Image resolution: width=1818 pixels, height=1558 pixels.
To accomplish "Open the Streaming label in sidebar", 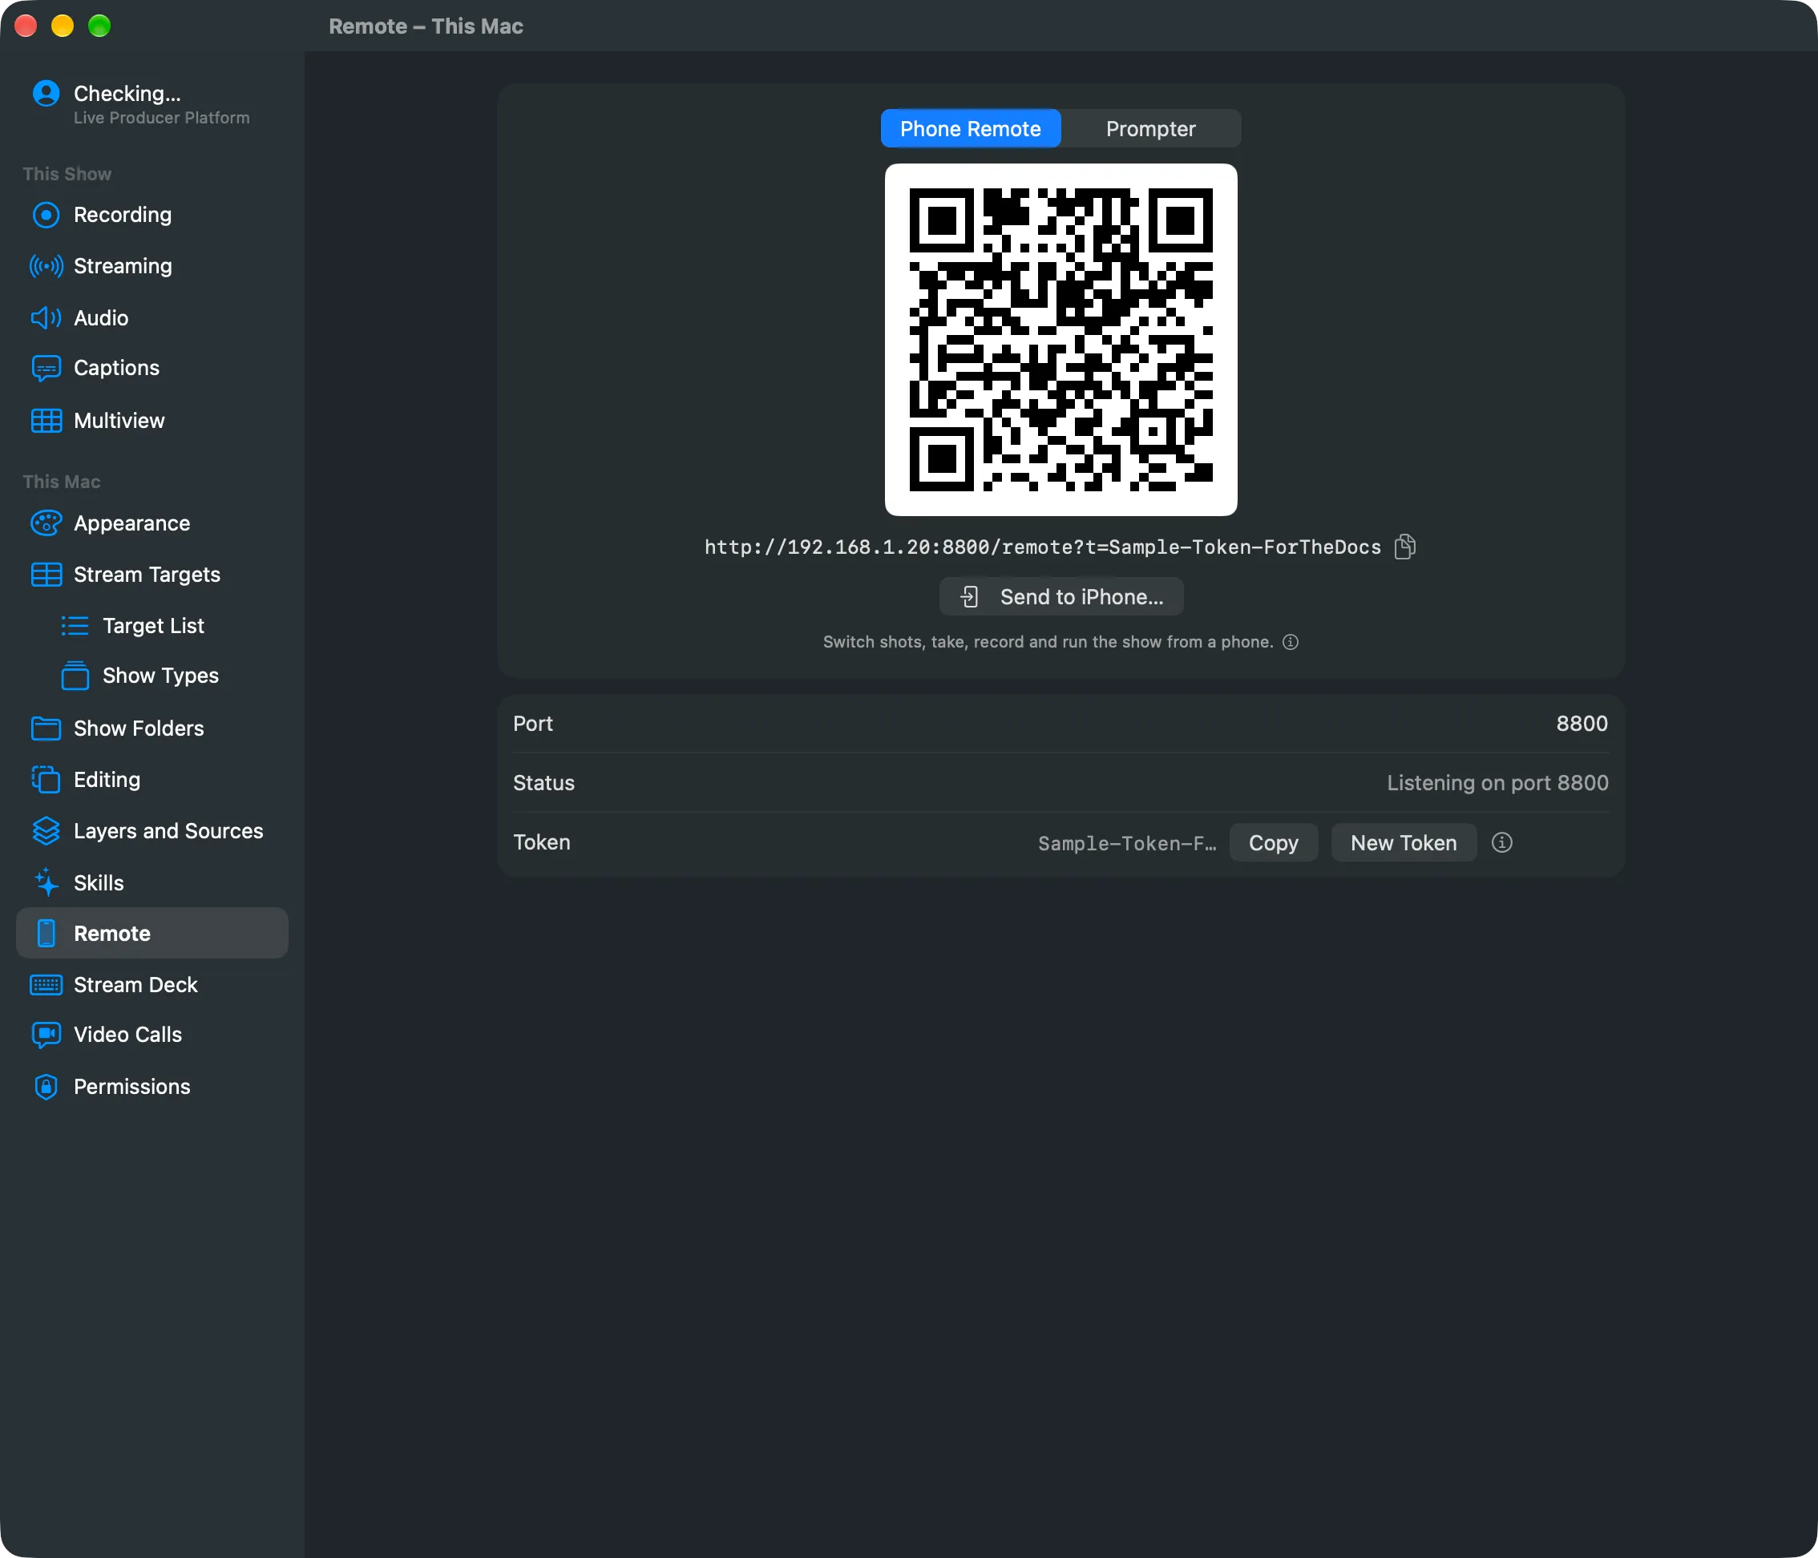I will pyautogui.click(x=123, y=266).
